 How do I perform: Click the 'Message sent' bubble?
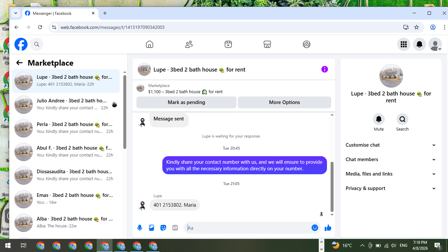tap(169, 119)
